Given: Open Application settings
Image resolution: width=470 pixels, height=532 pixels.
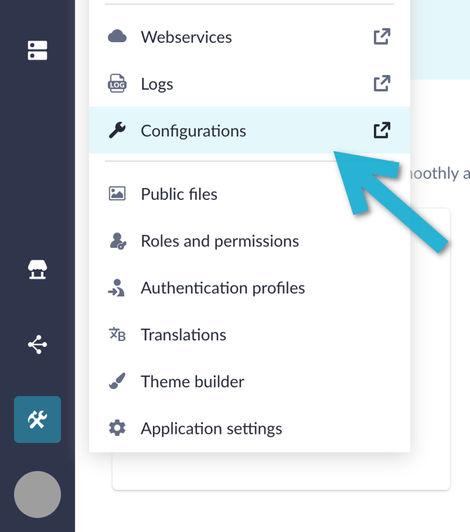Looking at the screenshot, I should coord(211,429).
